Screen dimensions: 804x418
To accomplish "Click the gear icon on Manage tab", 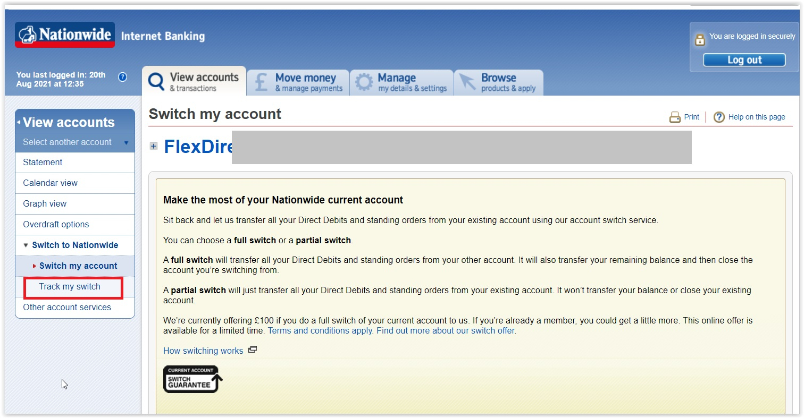I will (x=364, y=82).
